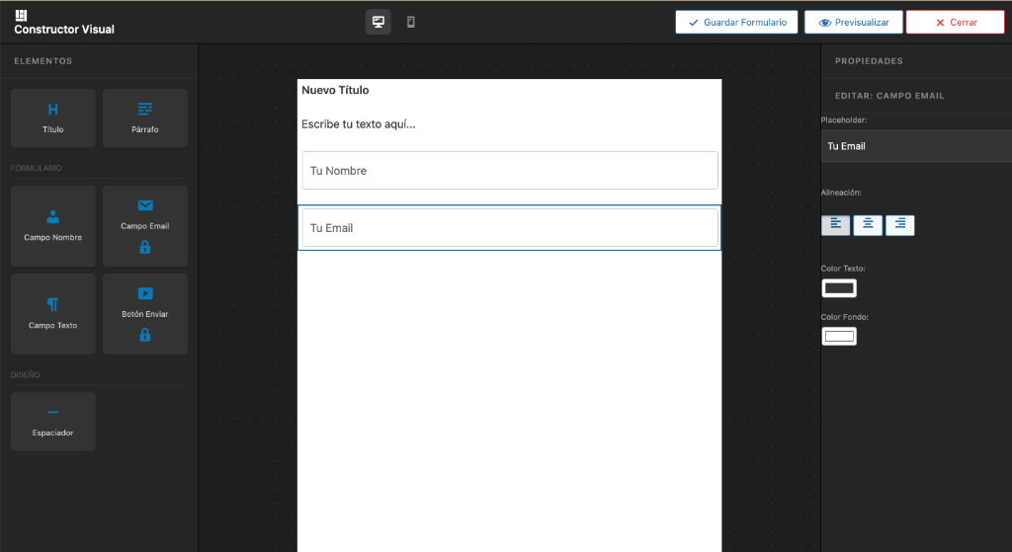Edit the Placeholder text input
1012x552 pixels.
(915, 146)
